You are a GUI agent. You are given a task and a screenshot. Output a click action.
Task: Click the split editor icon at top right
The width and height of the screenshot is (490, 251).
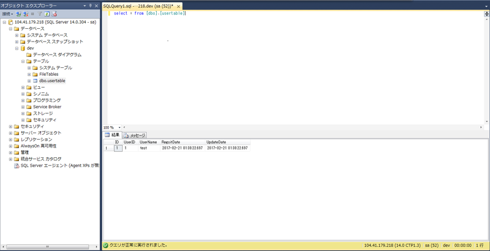pos(486,13)
